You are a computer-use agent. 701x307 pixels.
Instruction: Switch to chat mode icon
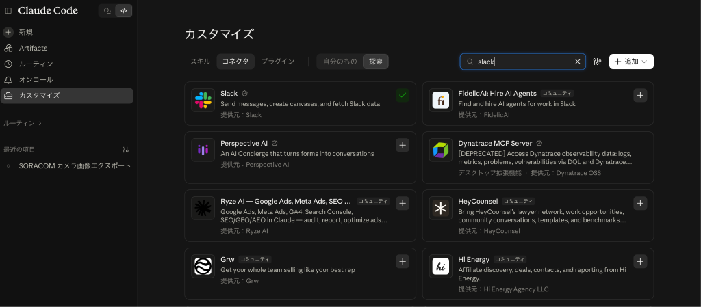tap(107, 11)
